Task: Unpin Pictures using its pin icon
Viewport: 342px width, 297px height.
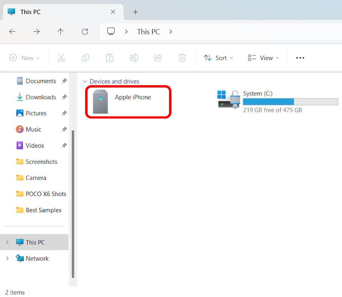Action: (64, 113)
